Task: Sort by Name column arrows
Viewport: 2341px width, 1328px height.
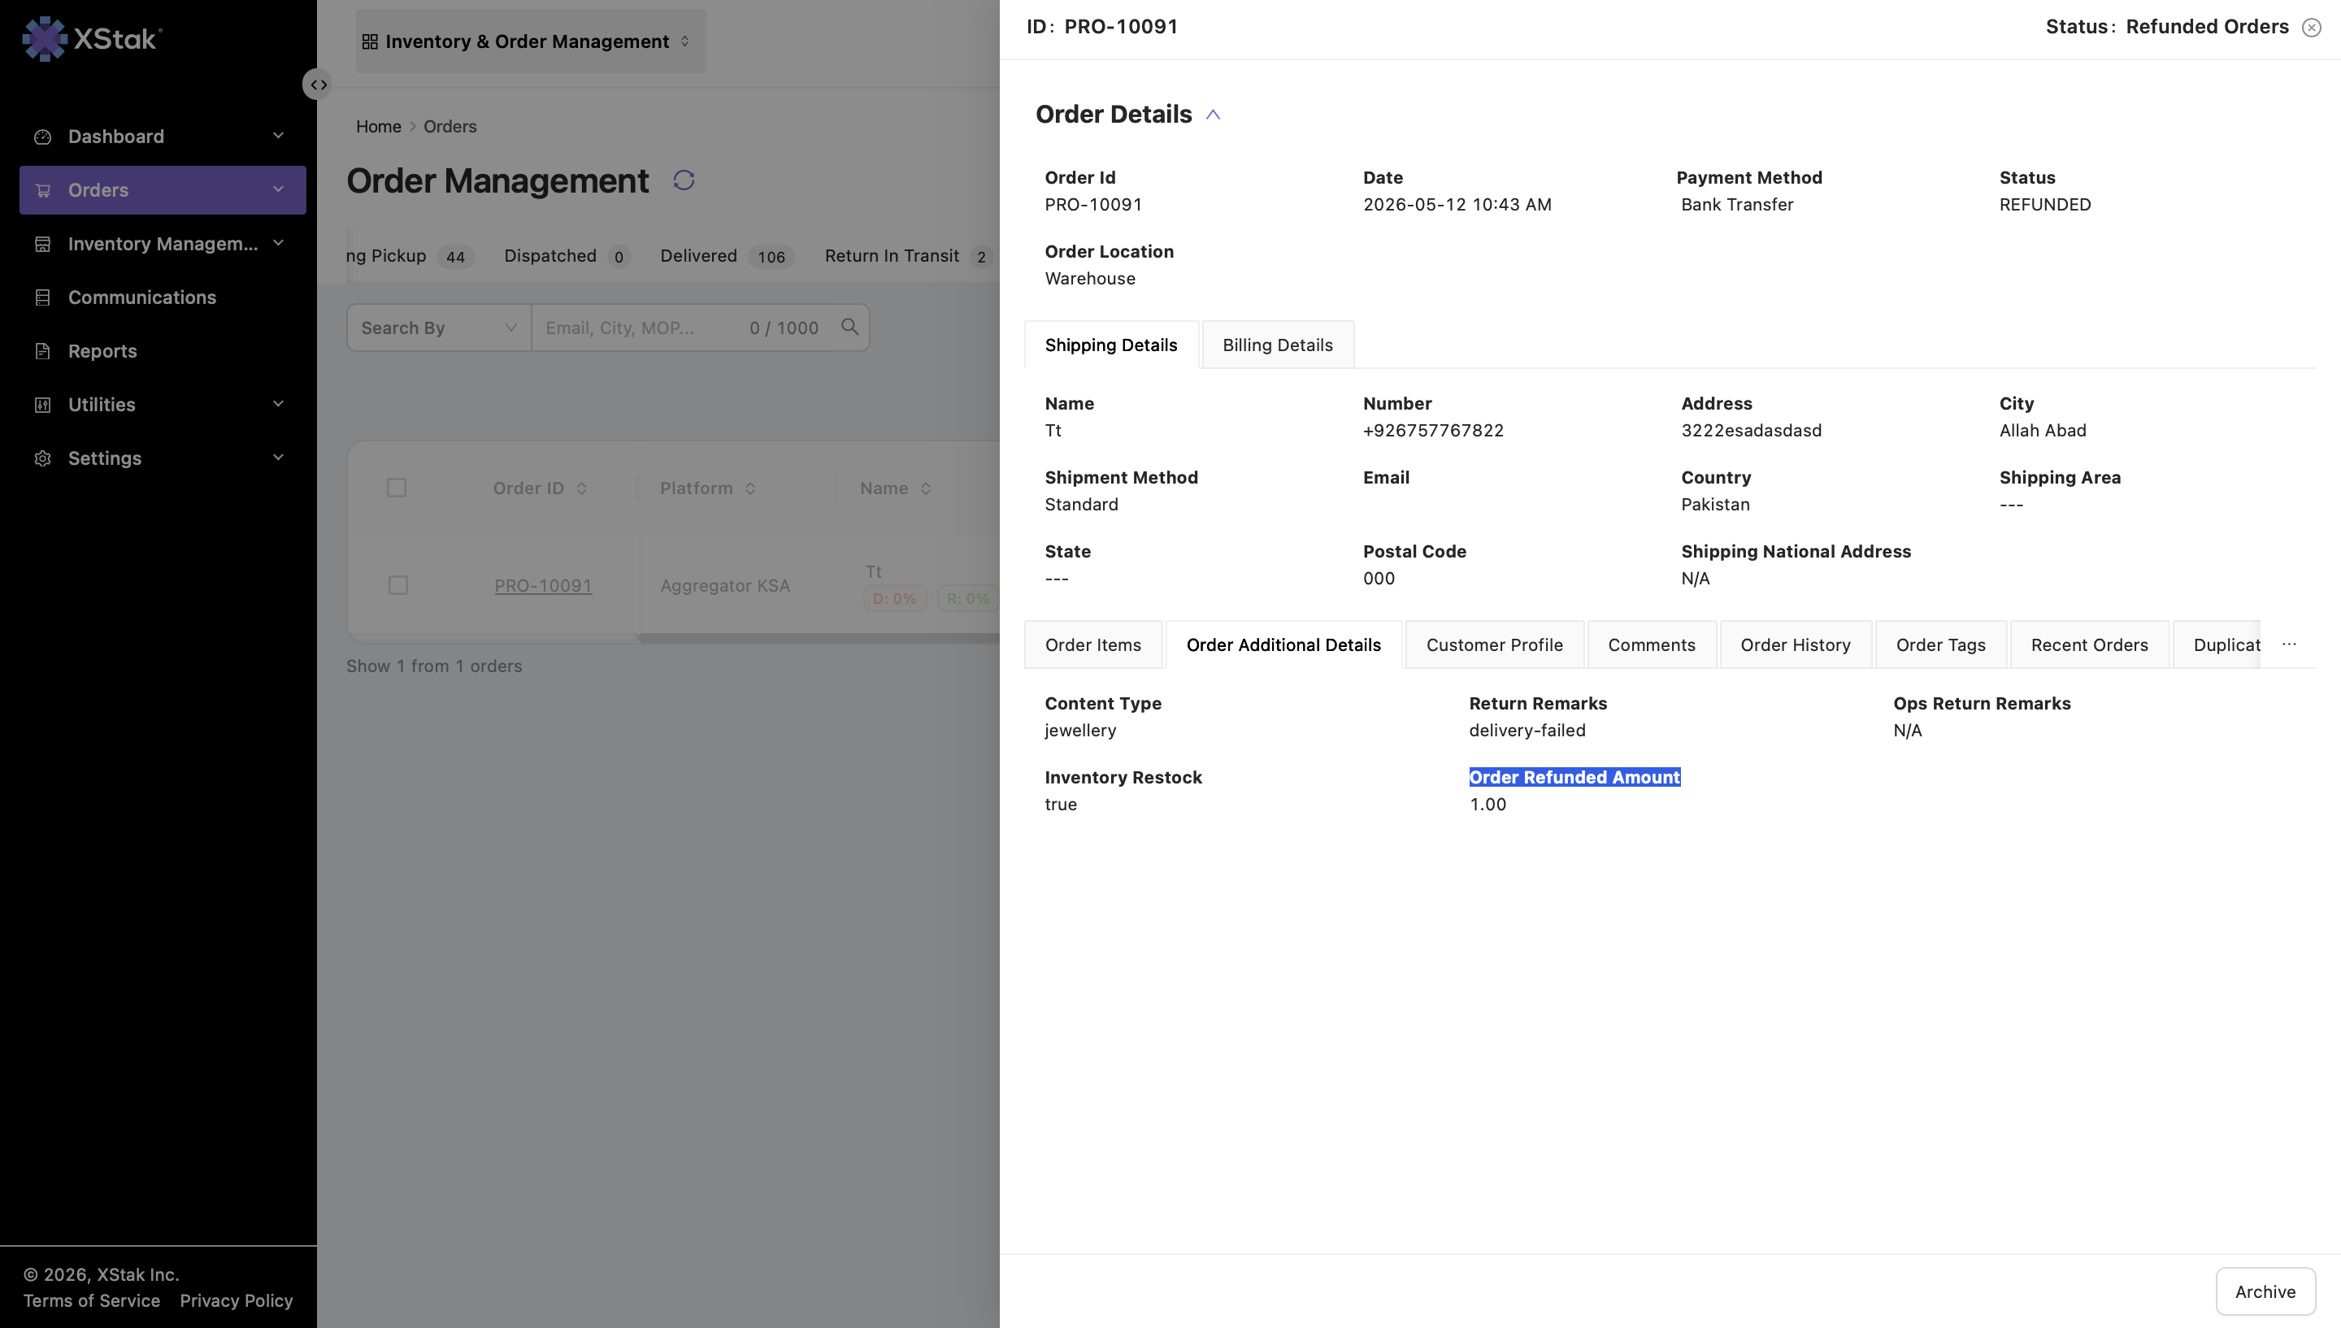Action: click(926, 489)
